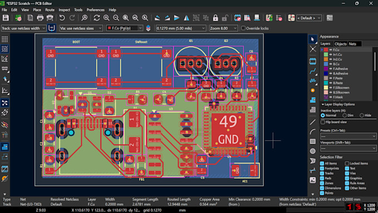This screenshot has width=378, height=213.
Task: Click the F.Cu red color swatch
Action: coord(326,49)
